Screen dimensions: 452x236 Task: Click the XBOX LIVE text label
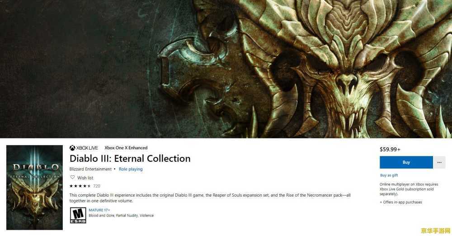point(87,148)
